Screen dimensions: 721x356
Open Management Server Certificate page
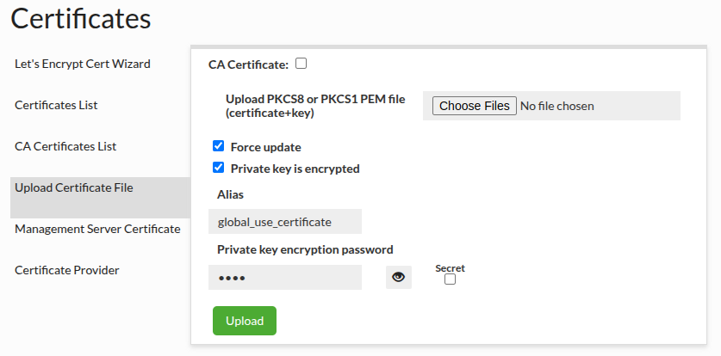tap(97, 229)
